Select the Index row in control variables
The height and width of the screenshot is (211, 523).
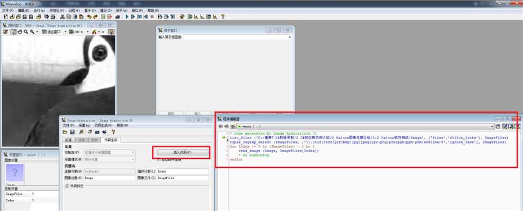32,200
